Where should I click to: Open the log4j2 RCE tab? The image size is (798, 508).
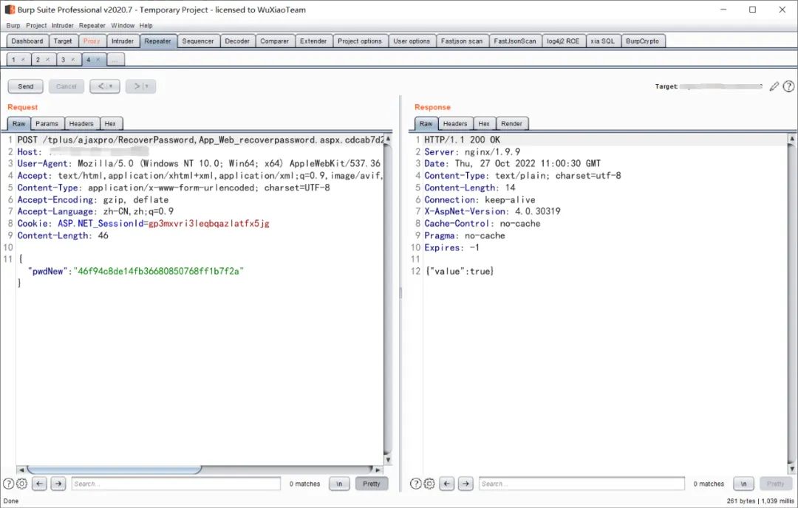(x=563, y=41)
